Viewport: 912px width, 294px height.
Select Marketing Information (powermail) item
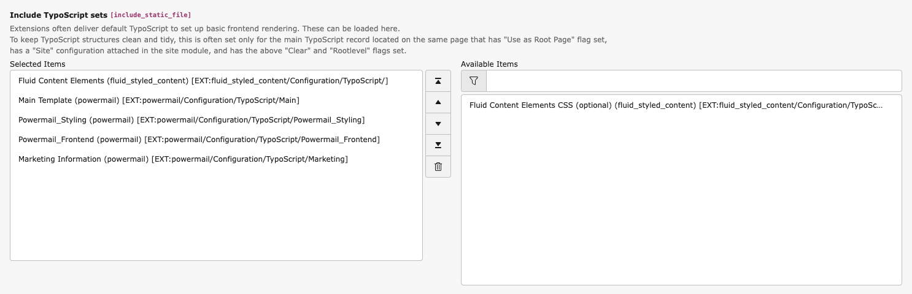[183, 159]
